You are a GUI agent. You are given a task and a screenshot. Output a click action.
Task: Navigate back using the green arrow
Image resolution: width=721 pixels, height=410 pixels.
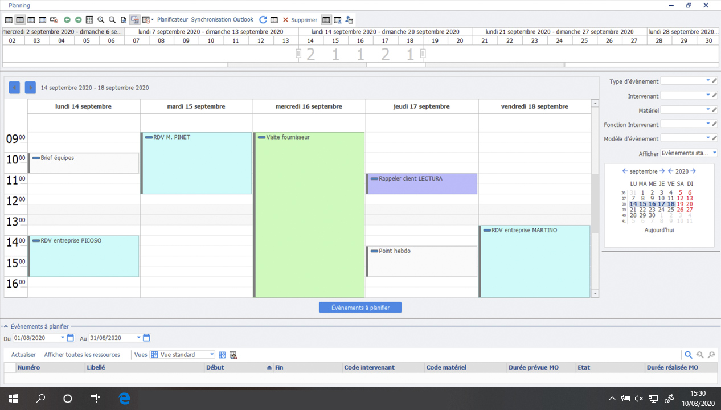click(x=67, y=19)
